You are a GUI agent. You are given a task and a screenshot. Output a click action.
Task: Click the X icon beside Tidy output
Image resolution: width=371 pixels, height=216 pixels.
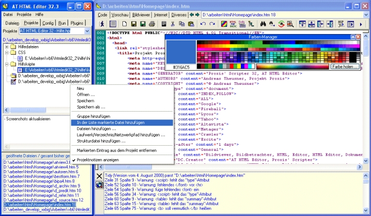click(x=99, y=176)
